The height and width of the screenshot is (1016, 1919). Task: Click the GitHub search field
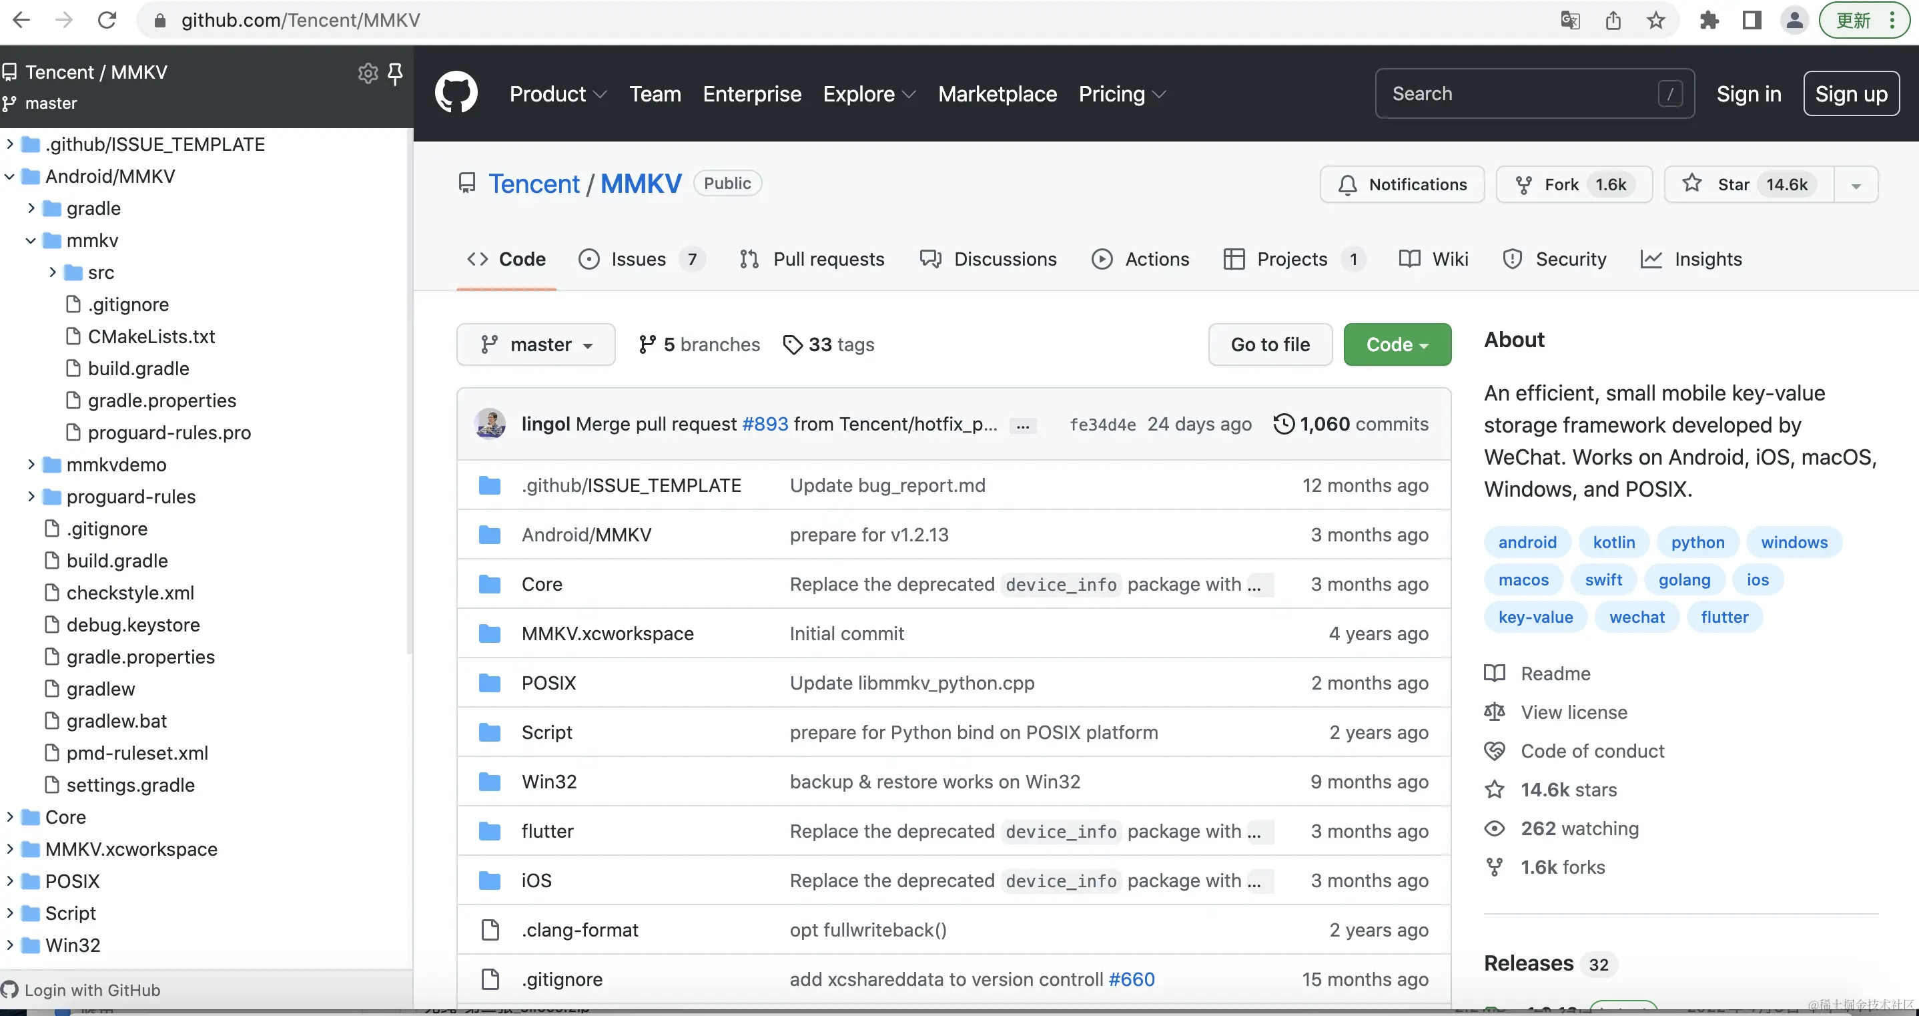click(x=1520, y=93)
